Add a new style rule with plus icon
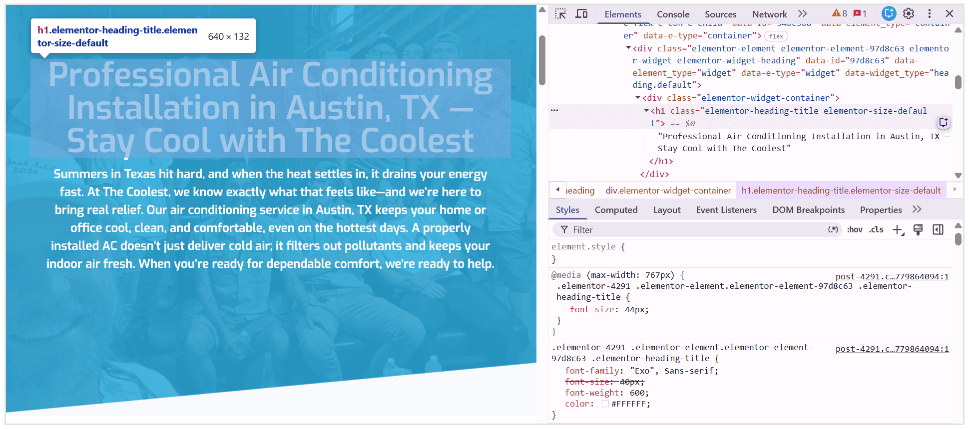Screen dimensions: 969x429 pyautogui.click(x=898, y=229)
